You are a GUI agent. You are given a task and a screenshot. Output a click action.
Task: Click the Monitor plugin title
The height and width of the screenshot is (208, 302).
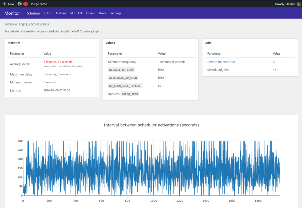click(x=12, y=13)
